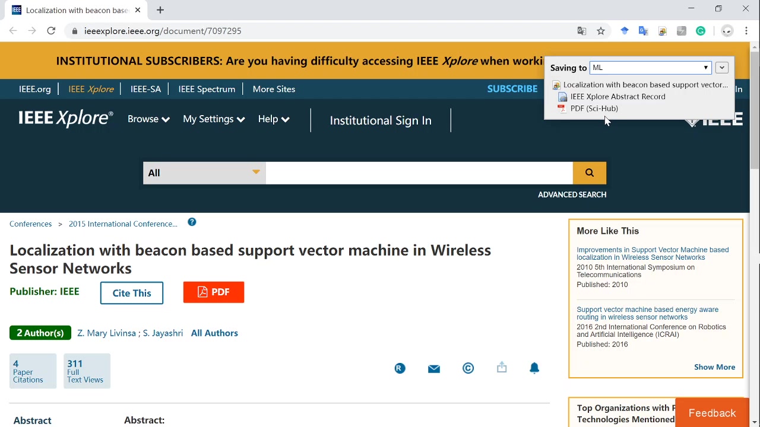Open author Z. Mary Livinsa
Viewport: 760px width, 427px height.
[106, 333]
